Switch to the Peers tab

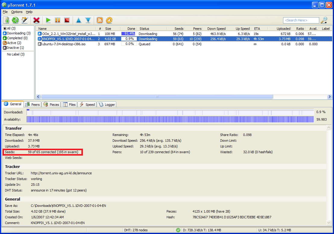pos(33,104)
